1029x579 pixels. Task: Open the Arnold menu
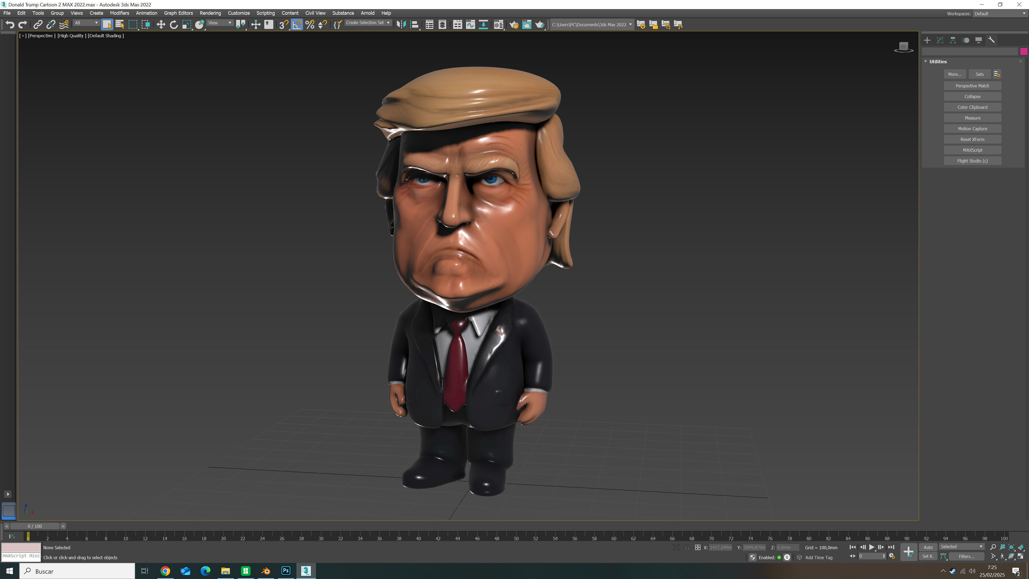(x=367, y=13)
